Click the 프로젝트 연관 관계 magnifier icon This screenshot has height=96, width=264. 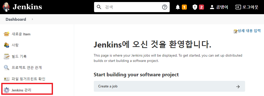point(6,68)
